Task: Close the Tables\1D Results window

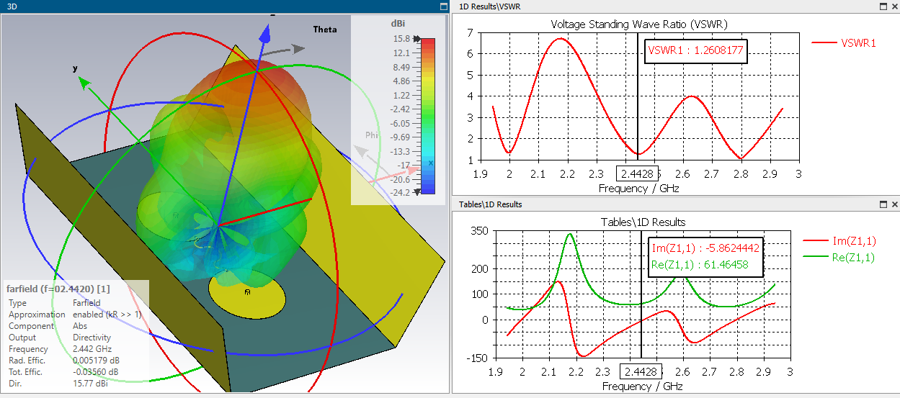Action: tap(894, 204)
